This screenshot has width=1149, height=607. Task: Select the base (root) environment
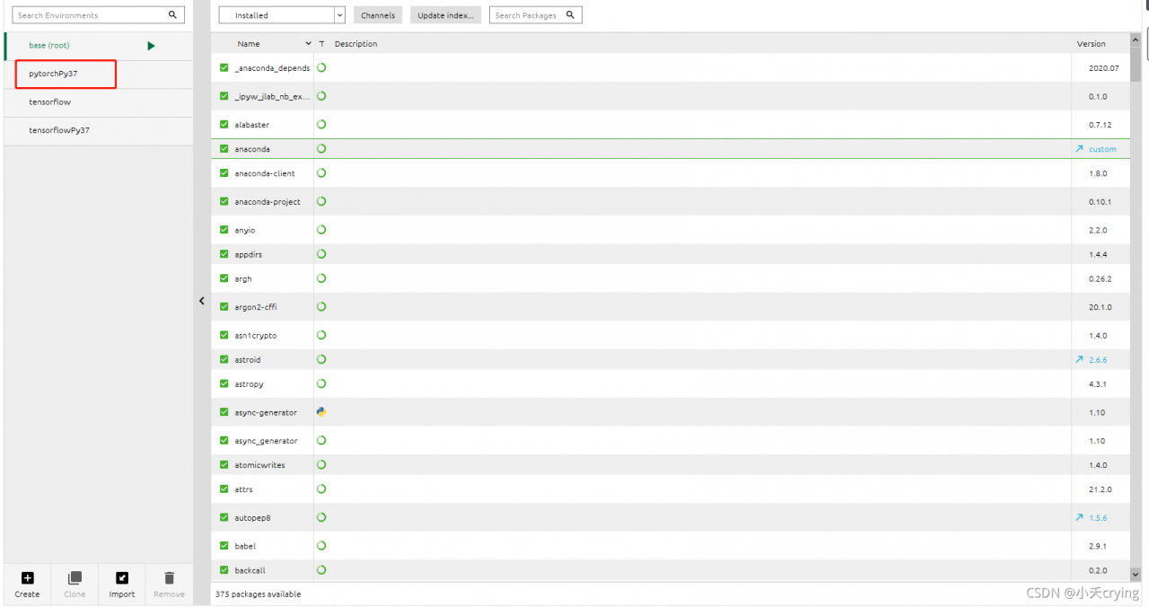[98, 46]
